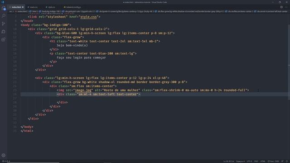
Task: Open the Extensions view
Action: [x=4, y=39]
